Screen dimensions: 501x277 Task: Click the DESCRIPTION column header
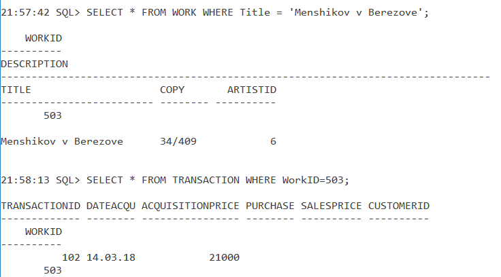click(x=34, y=64)
